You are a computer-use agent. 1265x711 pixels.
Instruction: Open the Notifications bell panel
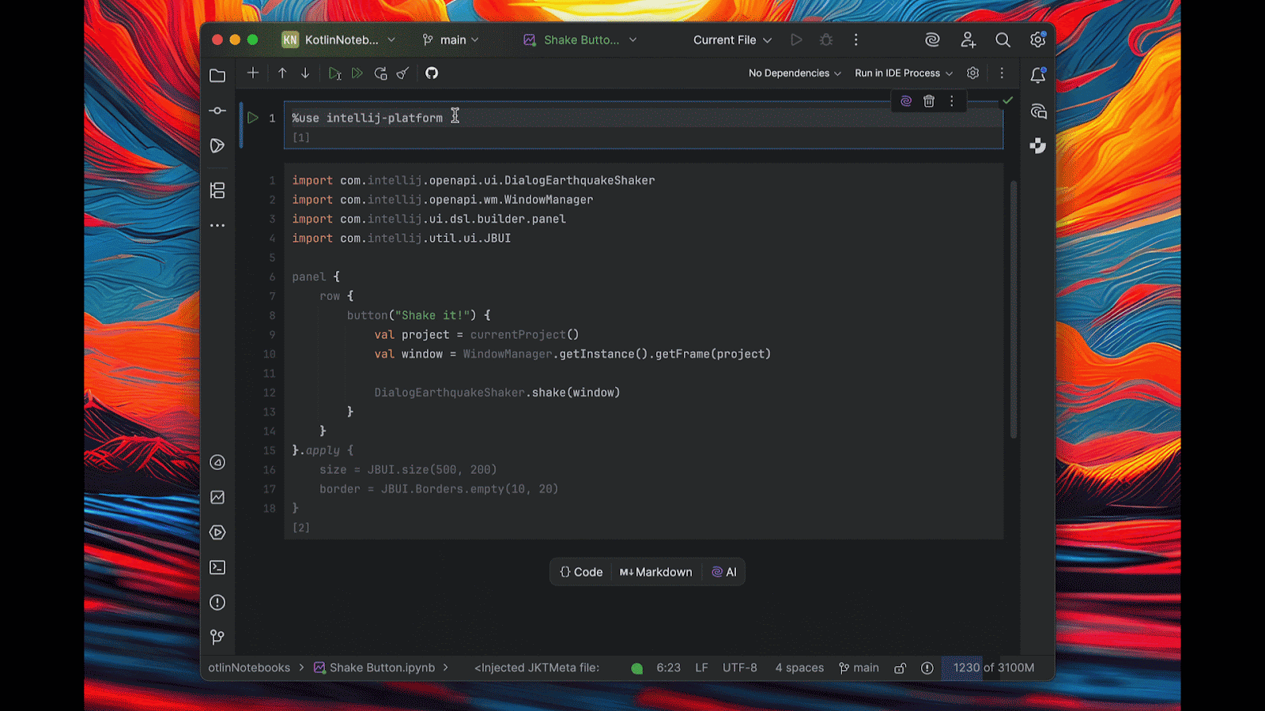1038,75
